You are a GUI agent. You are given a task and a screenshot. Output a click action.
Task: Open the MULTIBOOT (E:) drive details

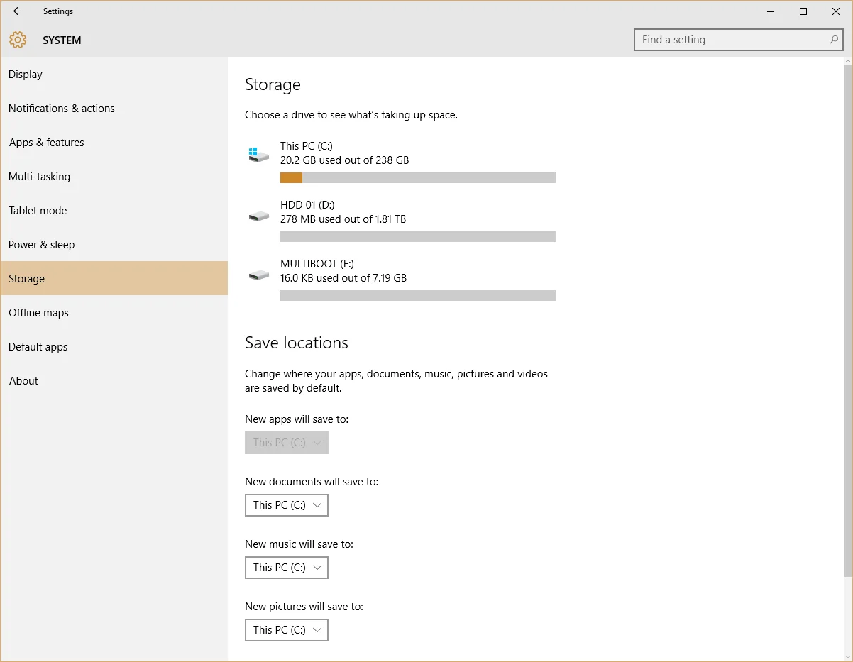401,280
